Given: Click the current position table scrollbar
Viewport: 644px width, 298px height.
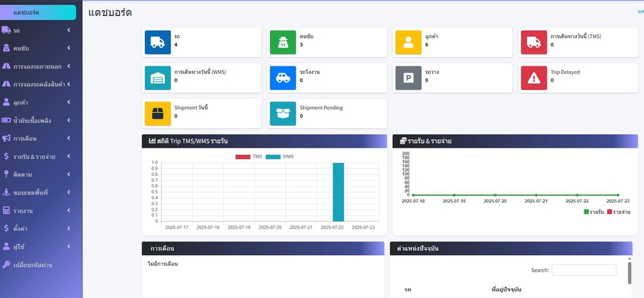Looking at the screenshot, I should point(629,272).
